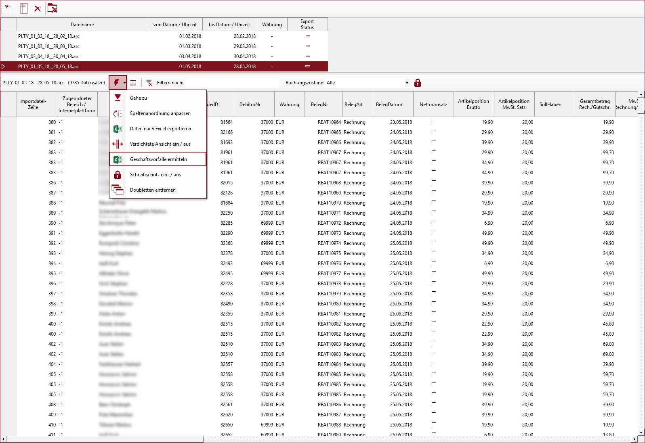
Task: Click the red lightning bolt actions button
Action: click(x=116, y=83)
